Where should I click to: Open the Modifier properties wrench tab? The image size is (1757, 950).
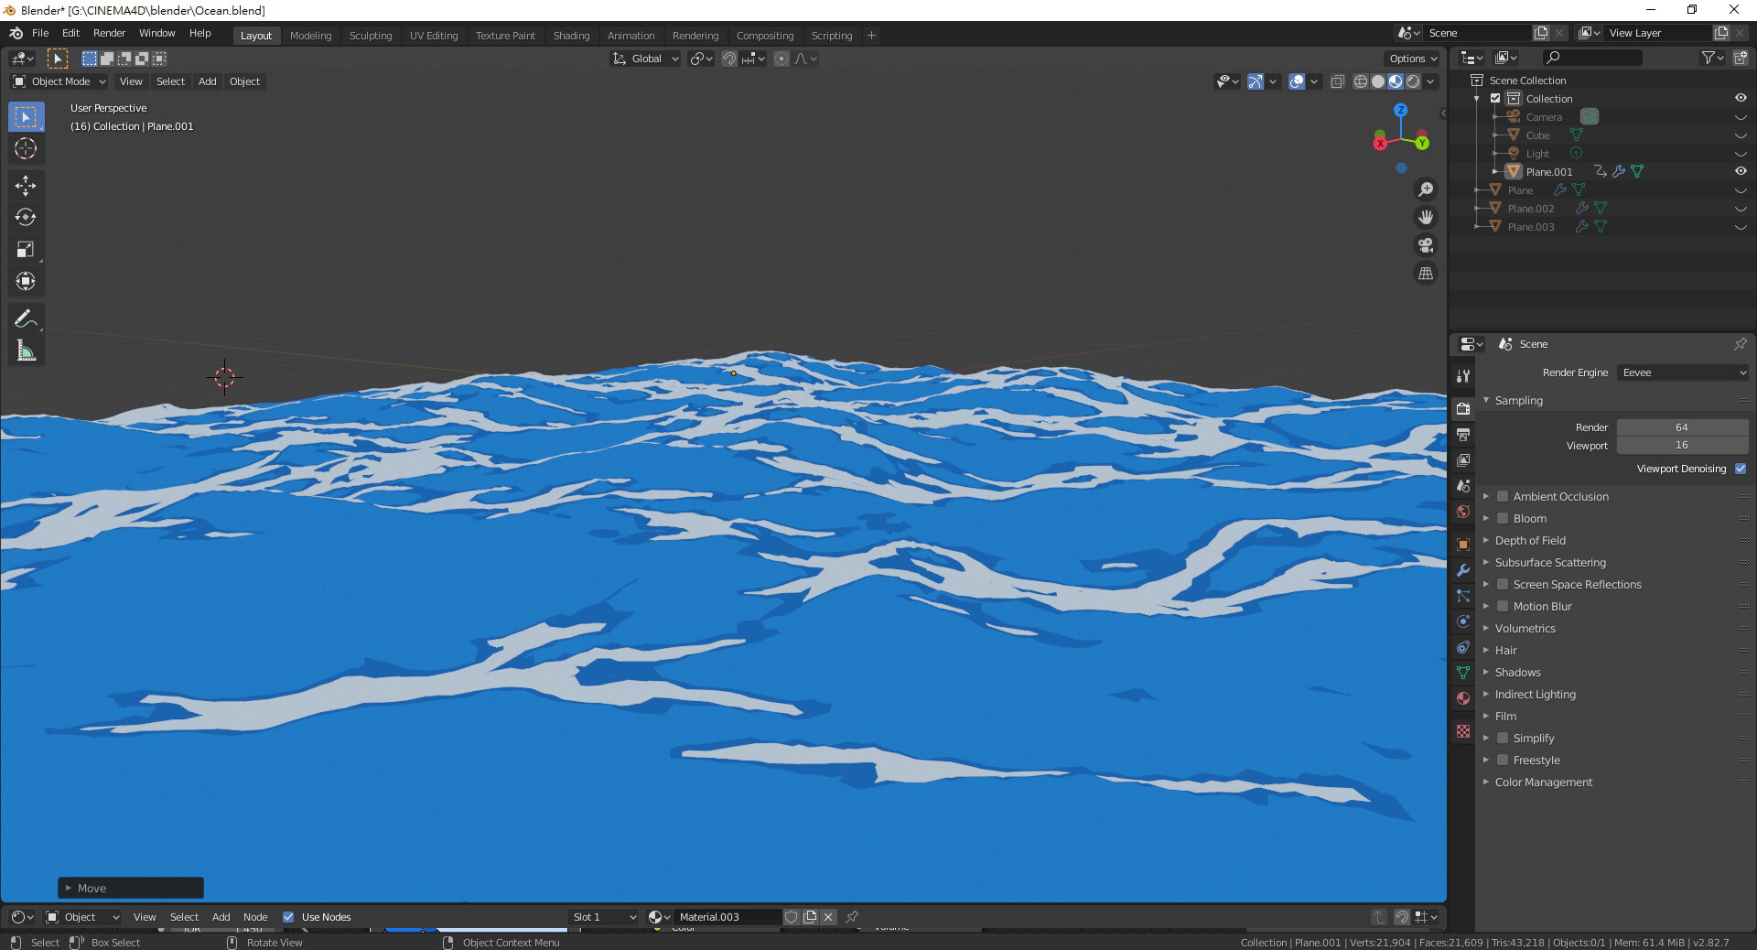1463,570
